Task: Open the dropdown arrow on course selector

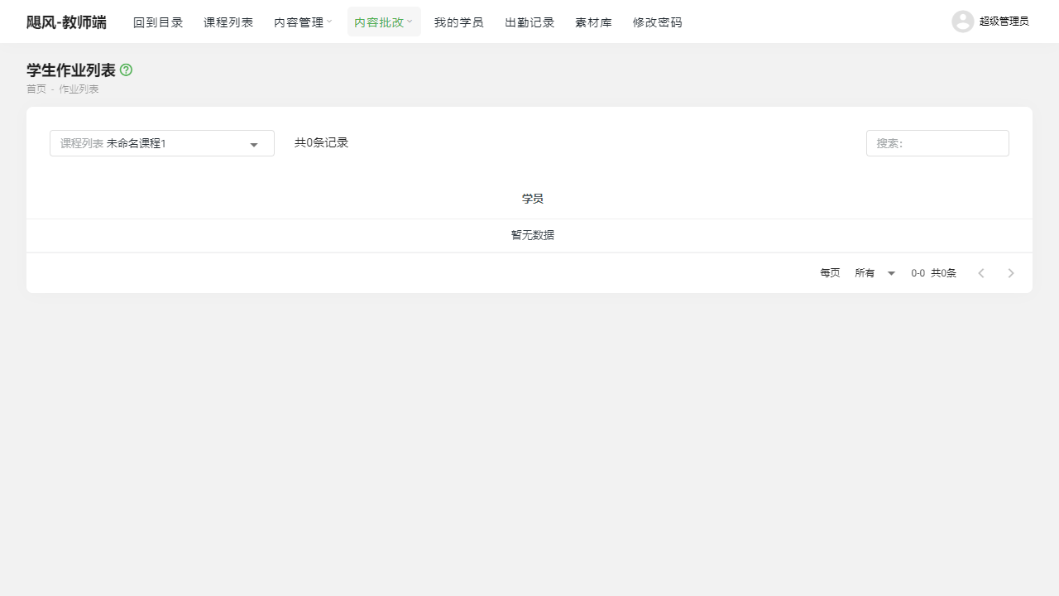Action: (253, 143)
